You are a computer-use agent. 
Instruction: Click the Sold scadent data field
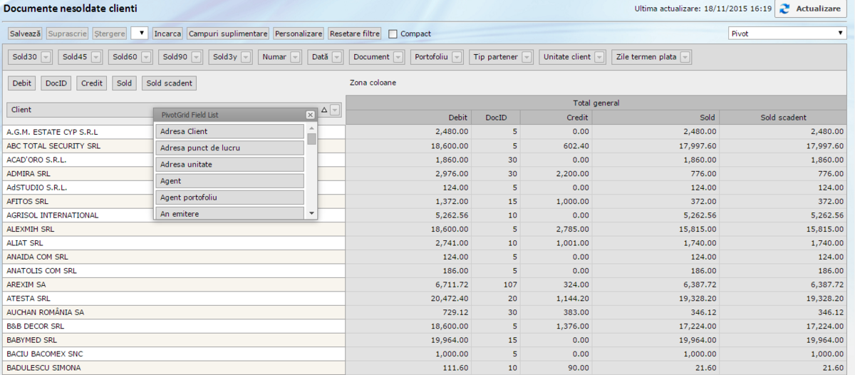(x=169, y=83)
